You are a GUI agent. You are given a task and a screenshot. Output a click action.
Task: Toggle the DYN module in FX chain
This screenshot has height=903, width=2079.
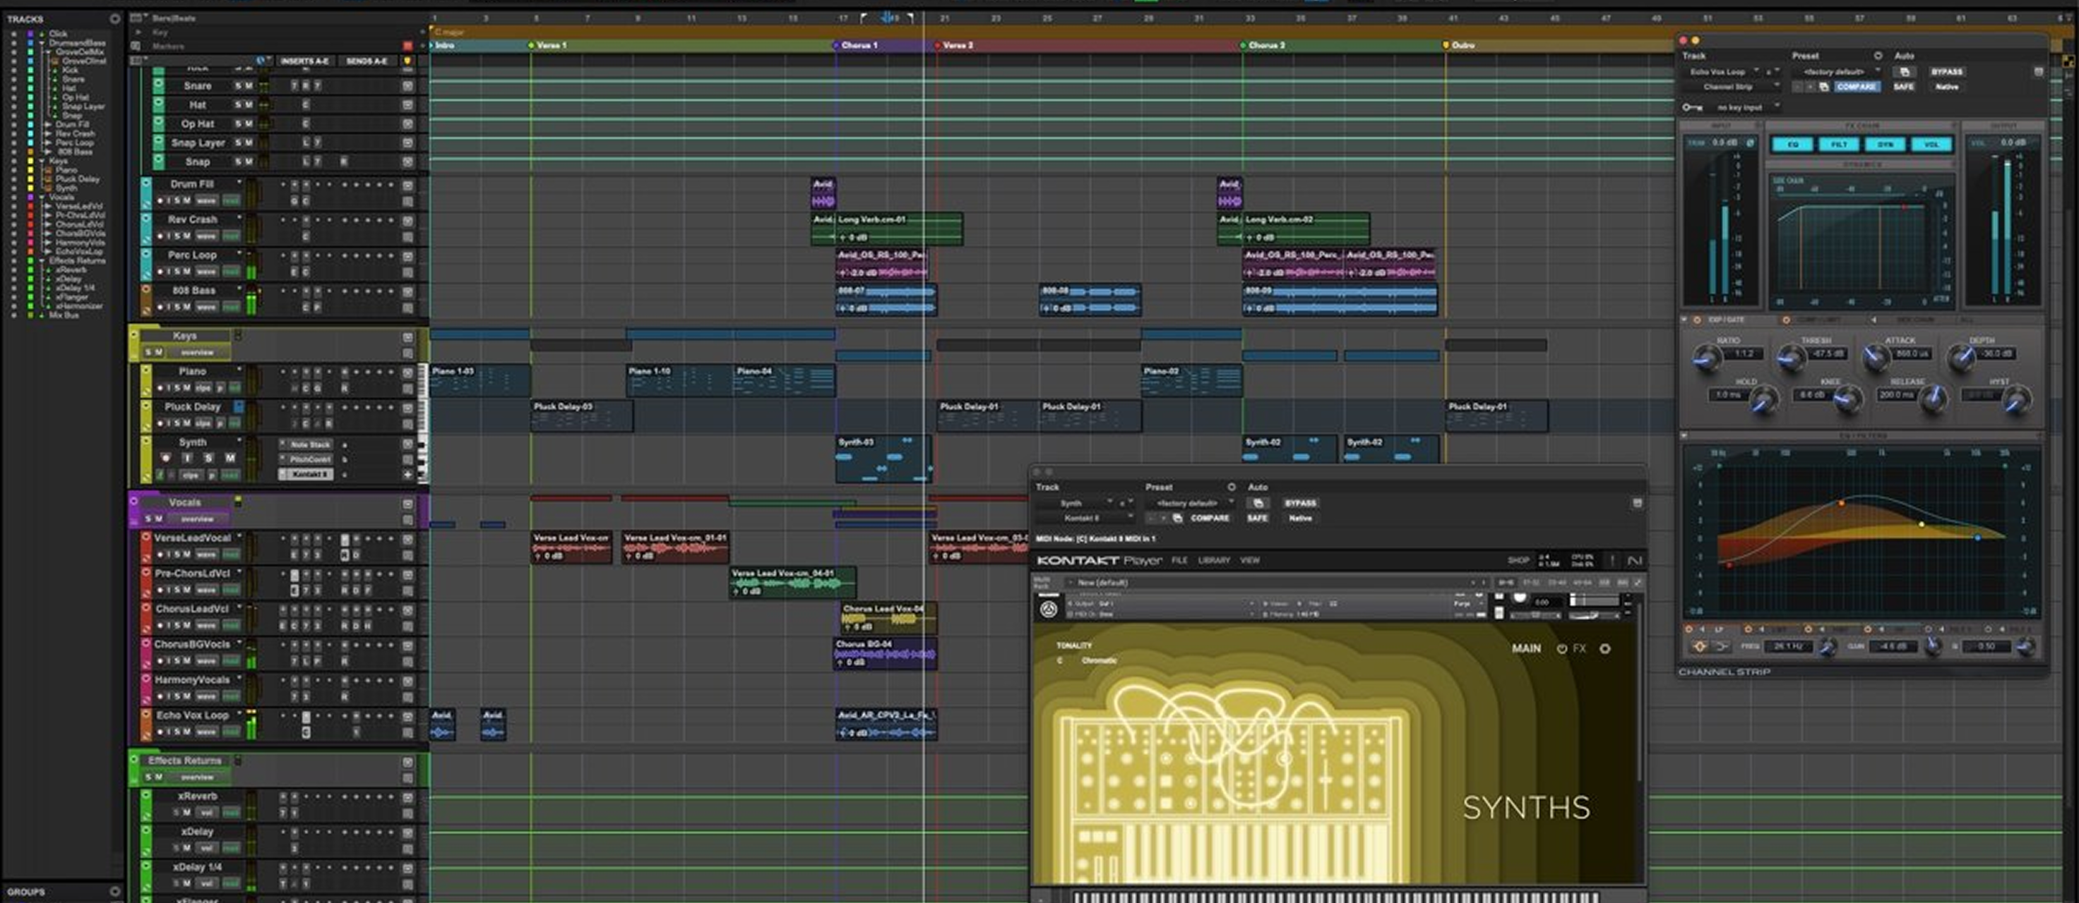pyautogui.click(x=1886, y=145)
